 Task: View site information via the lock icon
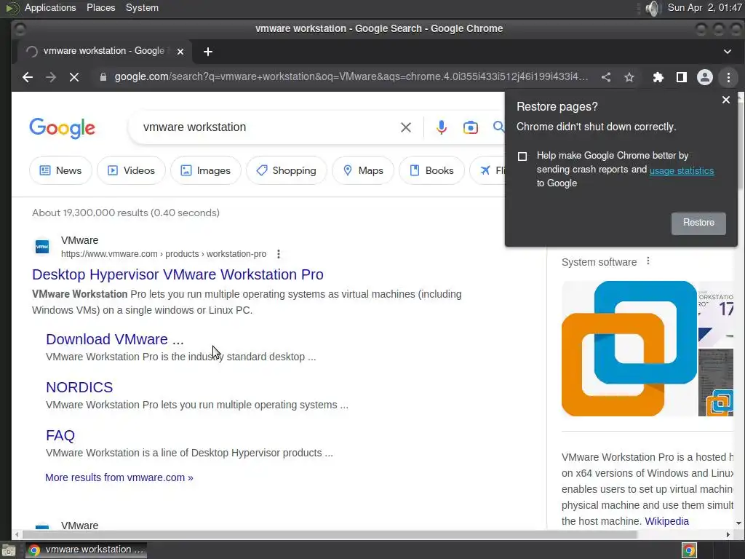(103, 77)
